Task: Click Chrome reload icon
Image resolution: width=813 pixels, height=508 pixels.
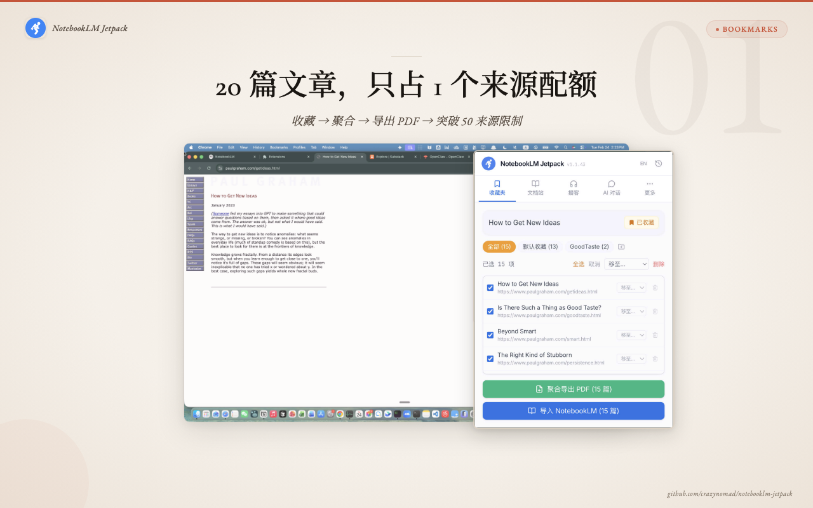Action: [x=209, y=168]
